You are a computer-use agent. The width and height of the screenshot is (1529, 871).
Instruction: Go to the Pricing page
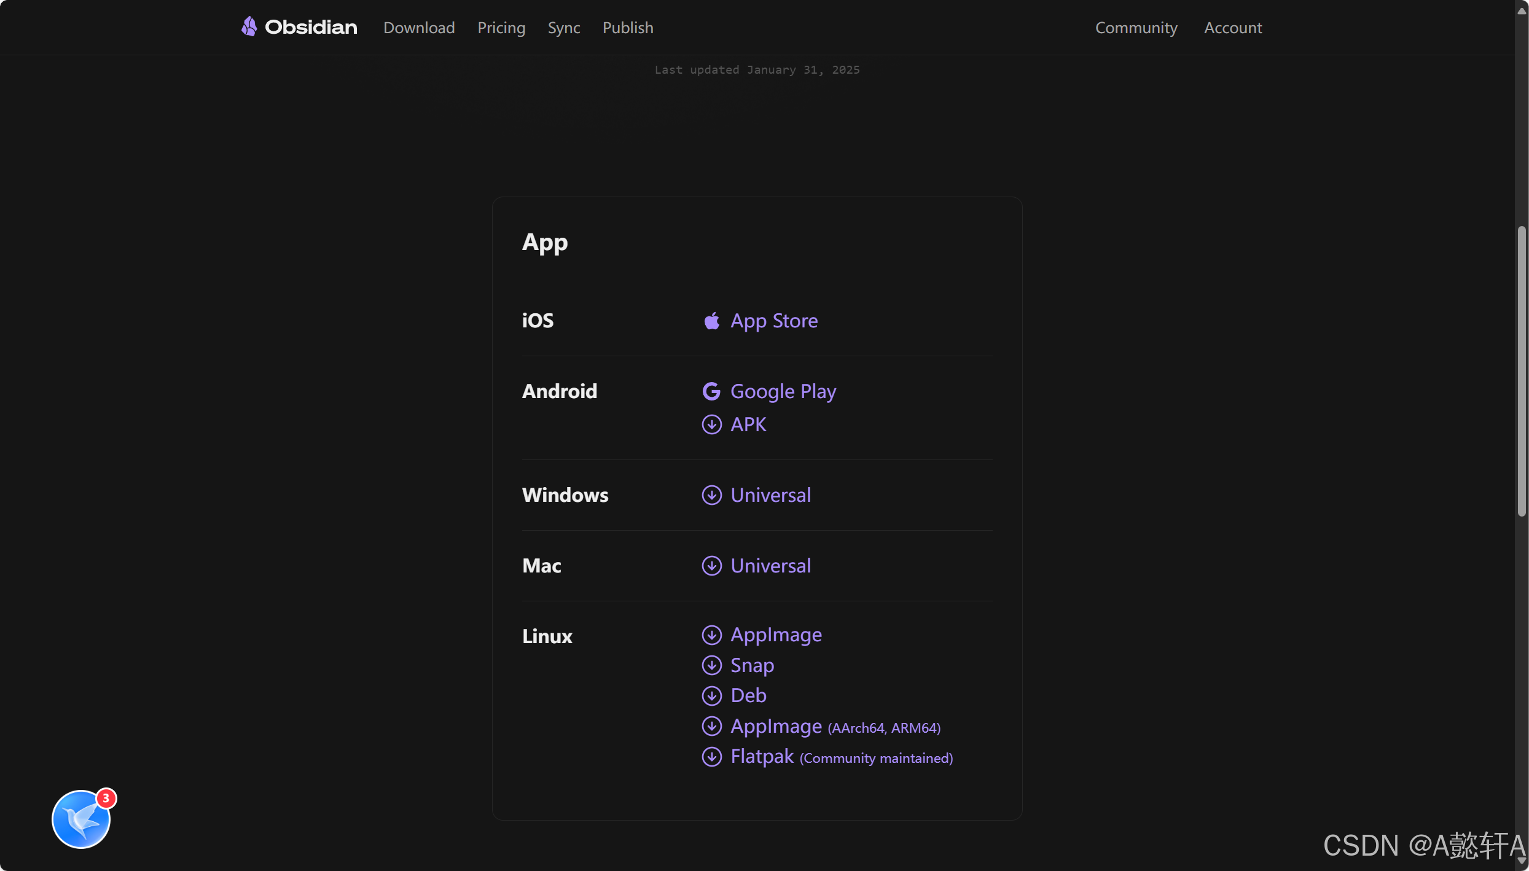pos(501,28)
